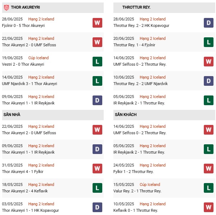Select the THOR AKUREYRI header

click(53, 8)
